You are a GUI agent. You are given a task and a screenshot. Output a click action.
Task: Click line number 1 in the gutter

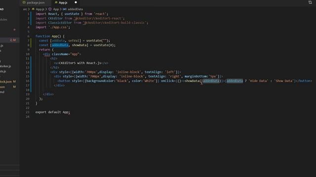pyautogui.click(x=29, y=14)
